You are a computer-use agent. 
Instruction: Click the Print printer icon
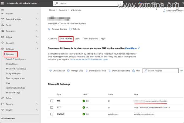tap(134, 71)
